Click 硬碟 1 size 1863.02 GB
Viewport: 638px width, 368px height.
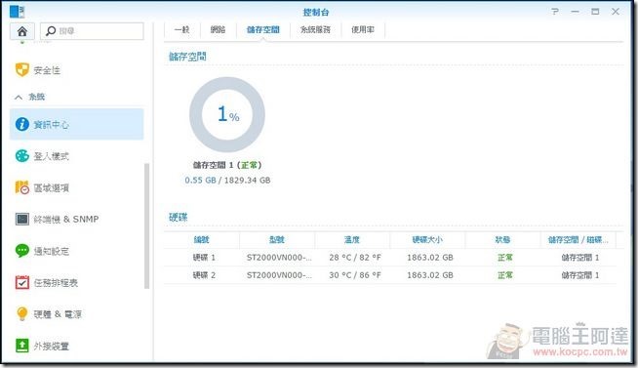(x=430, y=258)
